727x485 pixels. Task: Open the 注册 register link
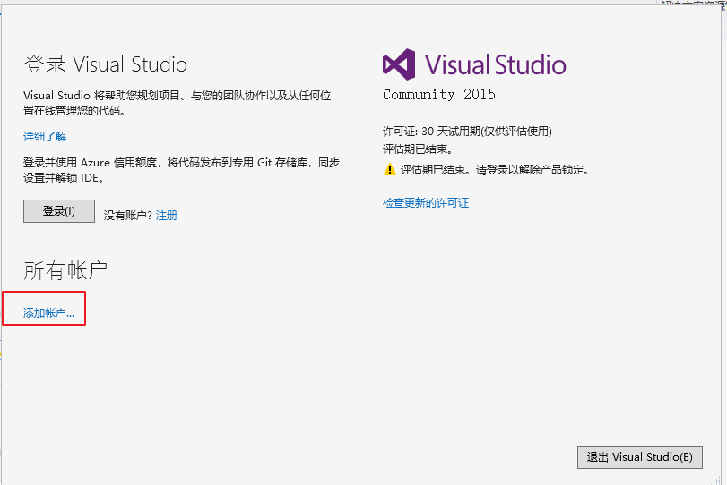tap(167, 215)
